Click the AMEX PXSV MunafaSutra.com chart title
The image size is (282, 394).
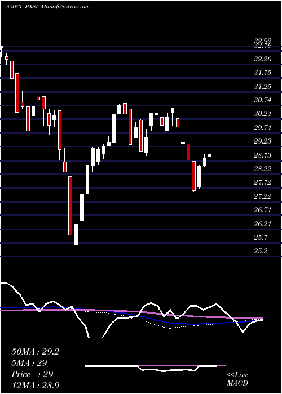pos(47,7)
